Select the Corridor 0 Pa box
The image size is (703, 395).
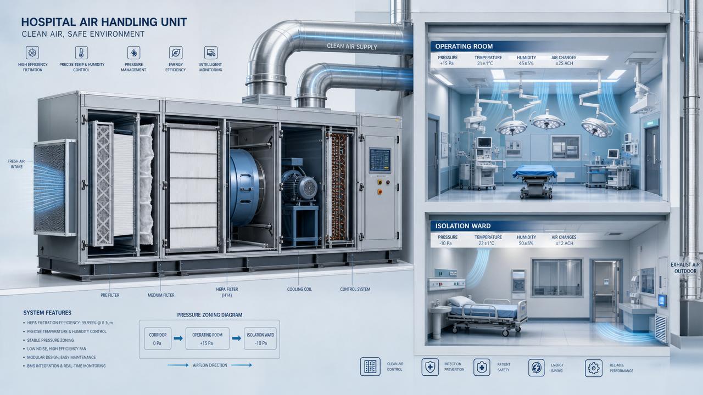click(x=158, y=338)
